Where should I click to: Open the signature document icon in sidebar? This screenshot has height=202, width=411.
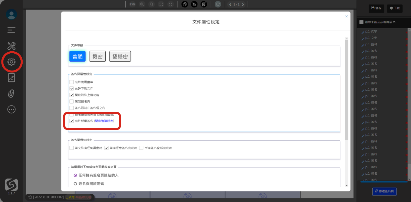(x=11, y=78)
